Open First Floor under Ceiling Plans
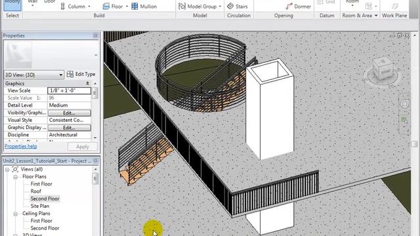420x236 pixels. tap(41, 220)
